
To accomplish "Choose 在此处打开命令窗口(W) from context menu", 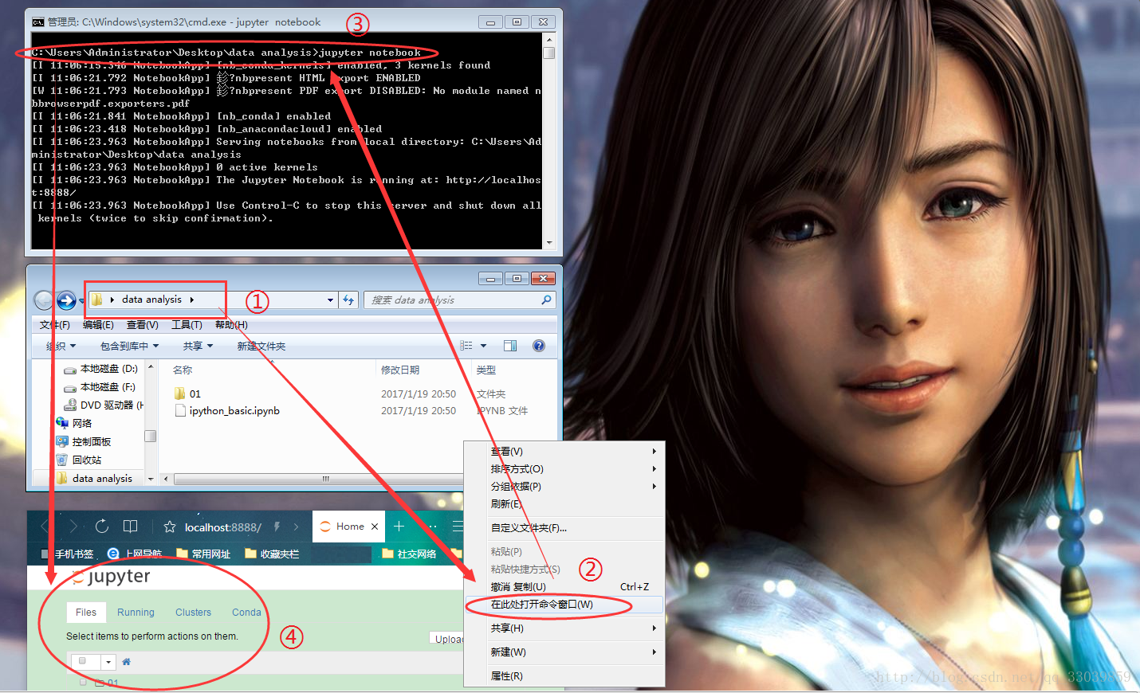I will pos(564,604).
